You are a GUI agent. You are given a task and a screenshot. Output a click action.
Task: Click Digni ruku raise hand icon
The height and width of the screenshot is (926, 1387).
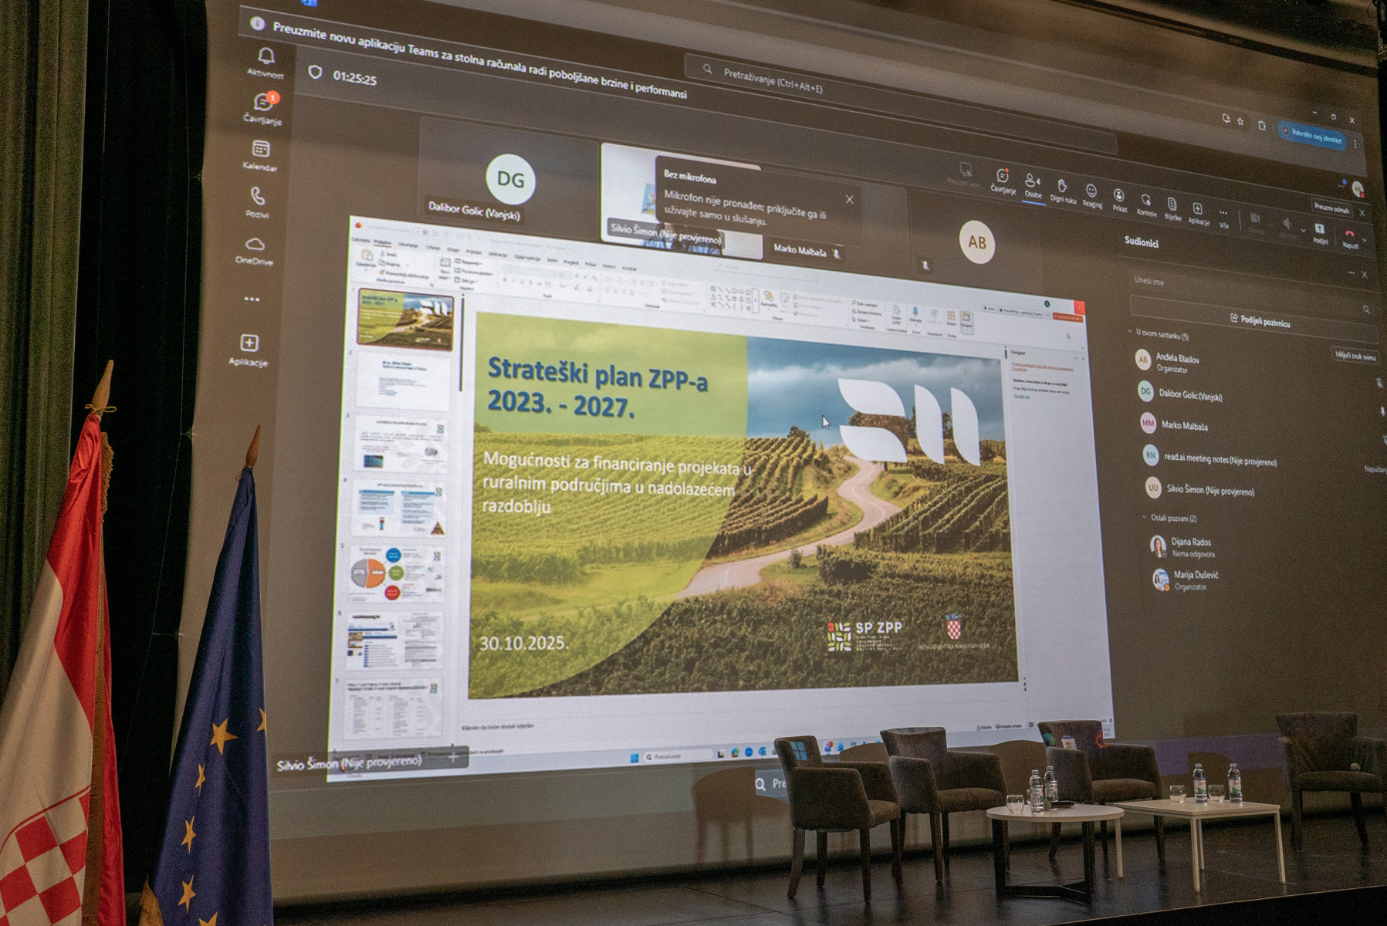[1062, 188]
